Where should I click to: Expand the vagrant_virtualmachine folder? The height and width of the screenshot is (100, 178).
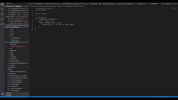(18, 46)
